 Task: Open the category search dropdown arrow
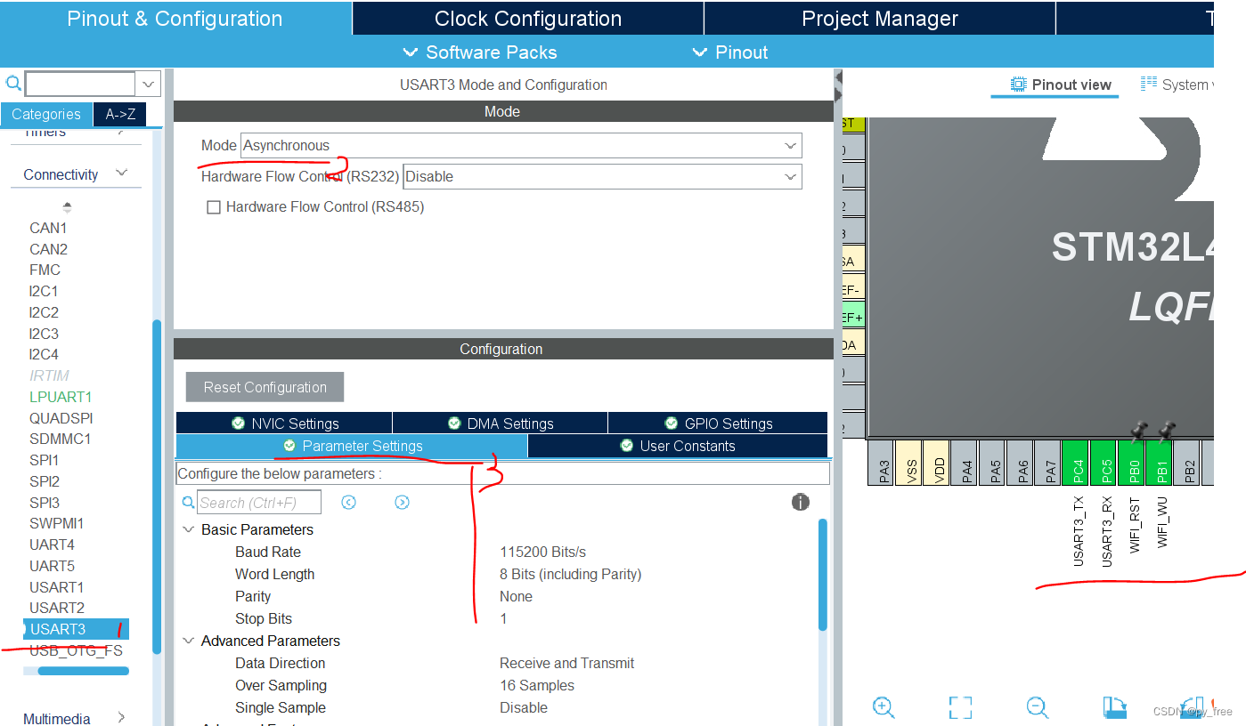pyautogui.click(x=149, y=84)
